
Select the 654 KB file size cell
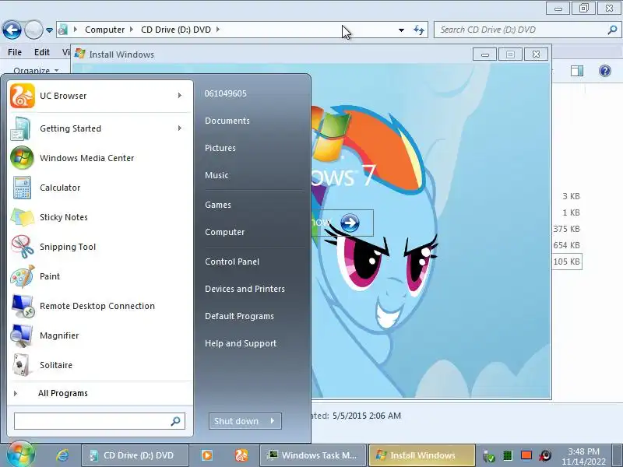[567, 245]
